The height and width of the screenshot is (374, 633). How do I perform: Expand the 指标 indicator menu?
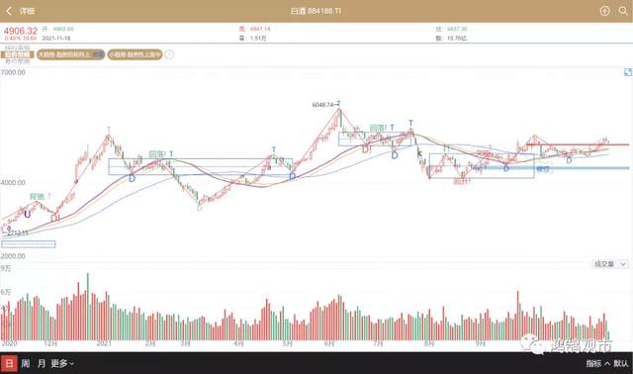tap(597, 363)
